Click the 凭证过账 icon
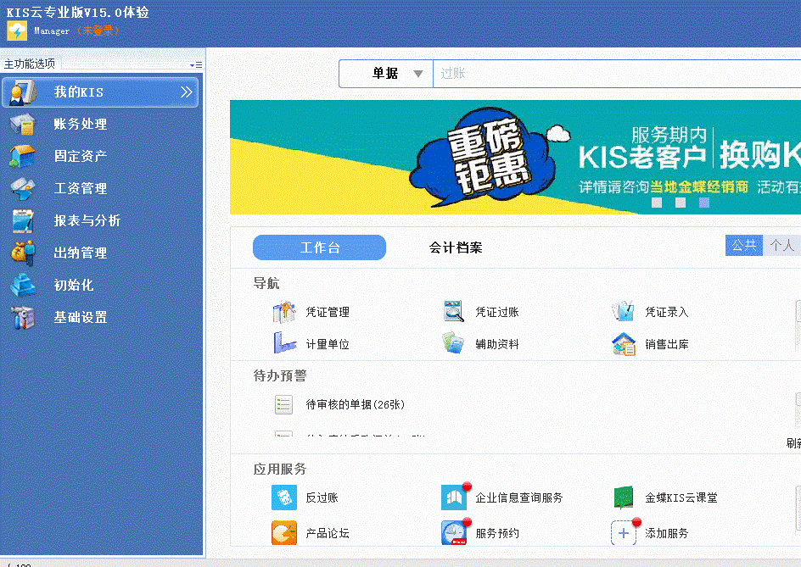Screen dimensions: 801x567 click(x=454, y=312)
